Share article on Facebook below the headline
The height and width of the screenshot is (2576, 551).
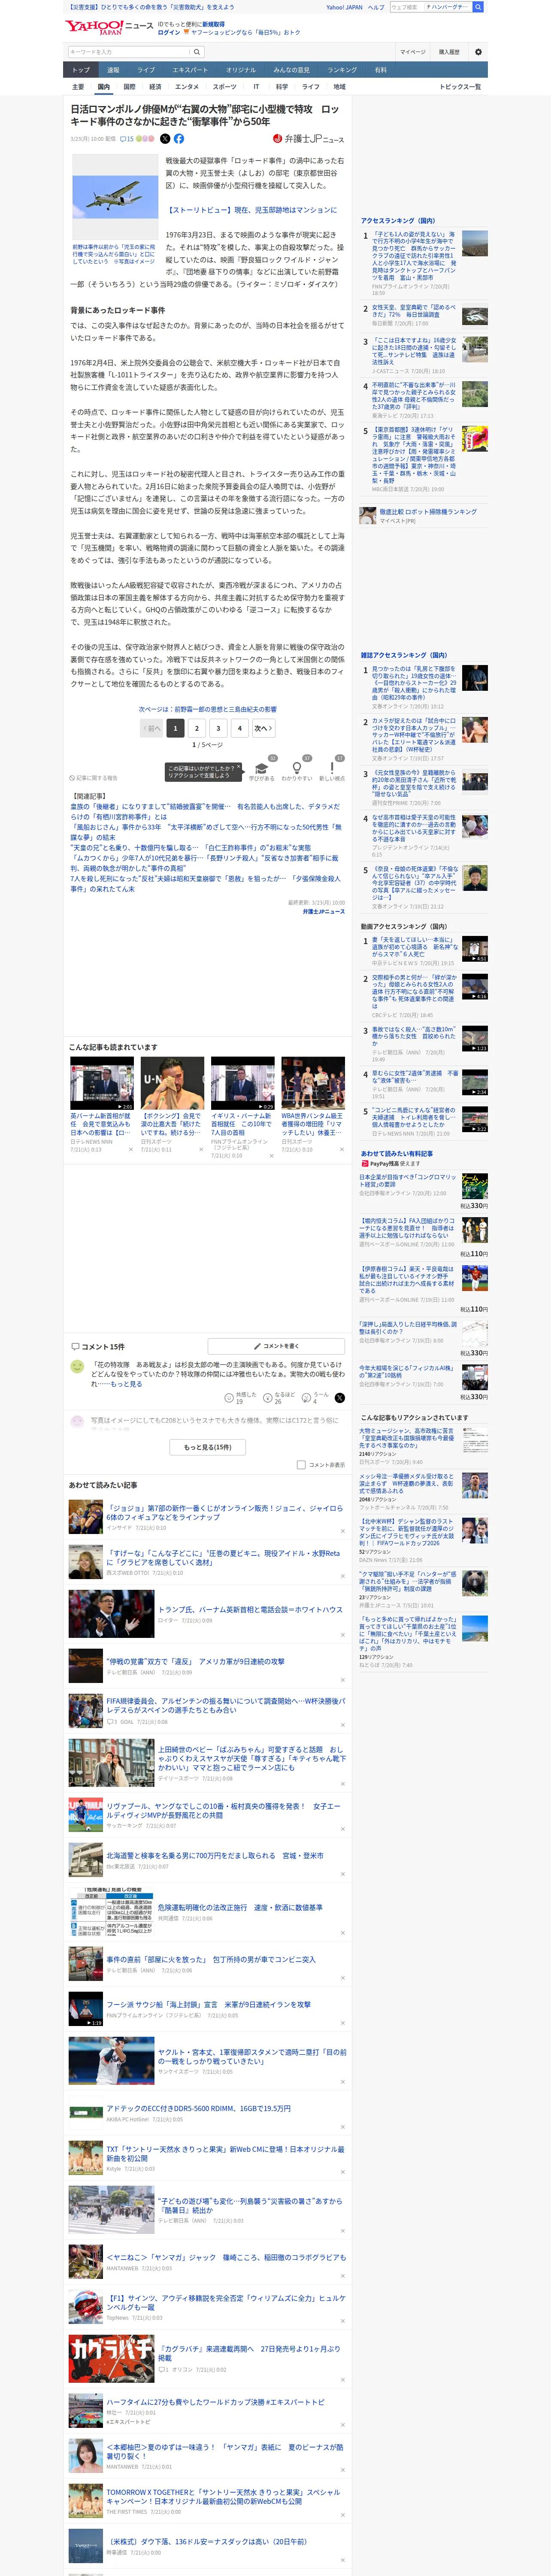click(x=179, y=139)
